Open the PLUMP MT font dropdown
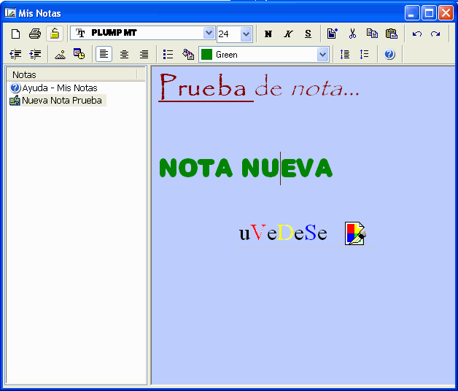Viewport: 458px width, 391px height. pos(142,33)
